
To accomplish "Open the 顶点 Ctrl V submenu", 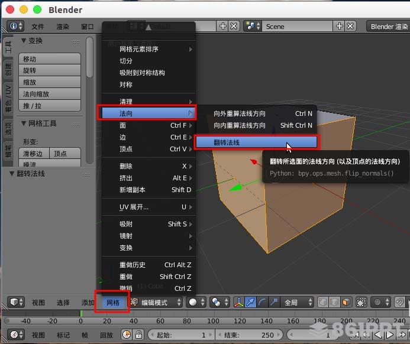I will [x=148, y=149].
